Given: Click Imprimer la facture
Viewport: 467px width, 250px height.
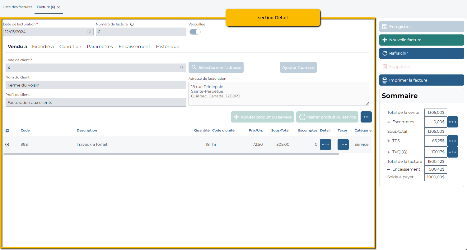Looking at the screenshot, I should [422, 80].
